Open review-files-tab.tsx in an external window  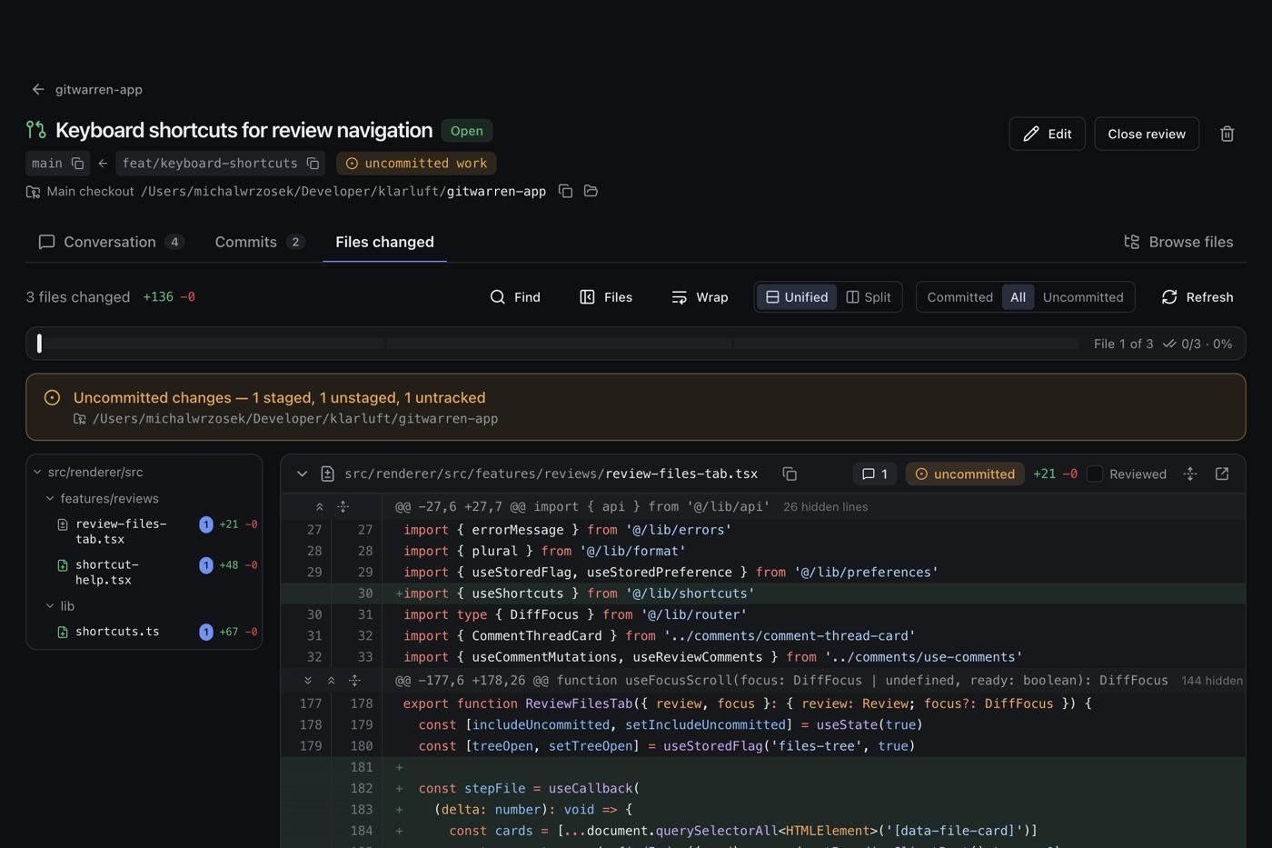point(1222,474)
